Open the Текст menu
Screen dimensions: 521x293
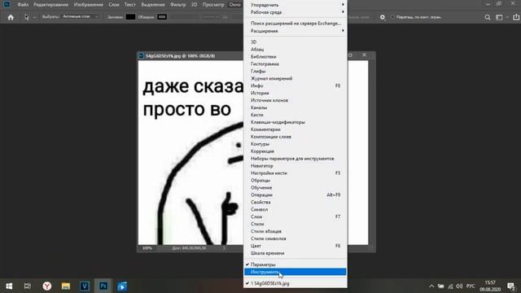[x=129, y=5]
